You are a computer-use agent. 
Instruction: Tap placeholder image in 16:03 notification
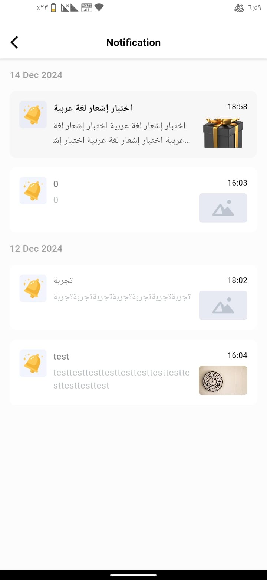(x=223, y=208)
